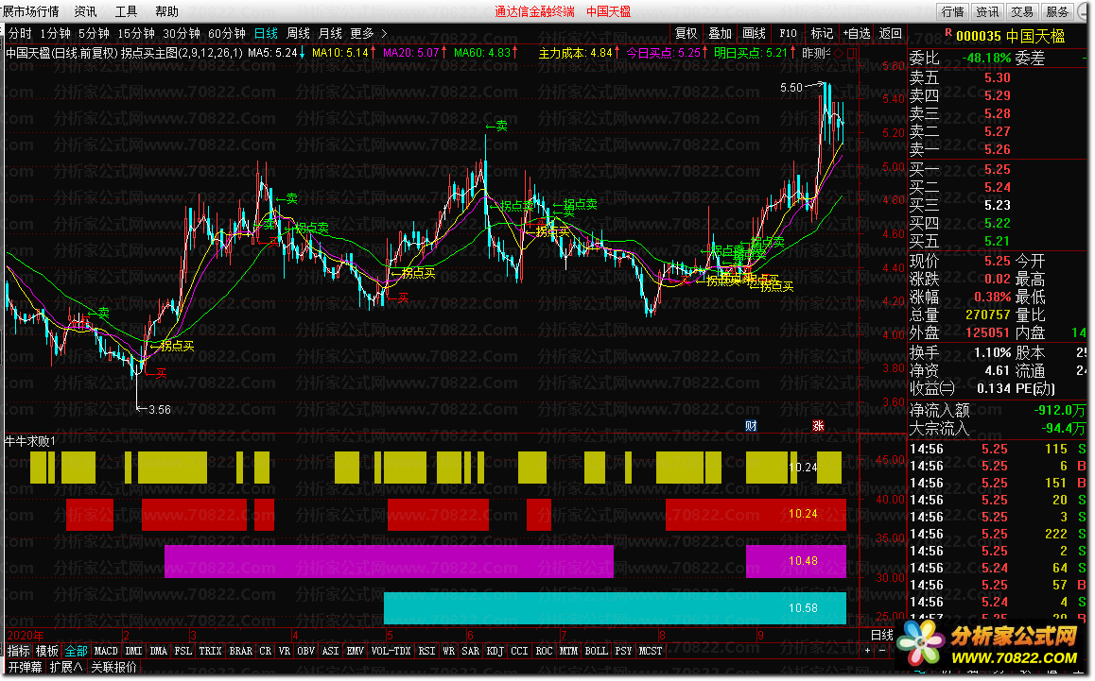Open the 关联报价 panel
1095x681 pixels.
[x=113, y=667]
